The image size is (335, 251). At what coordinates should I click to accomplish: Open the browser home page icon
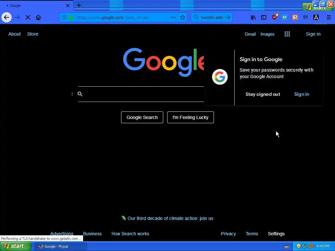[x=38, y=18]
